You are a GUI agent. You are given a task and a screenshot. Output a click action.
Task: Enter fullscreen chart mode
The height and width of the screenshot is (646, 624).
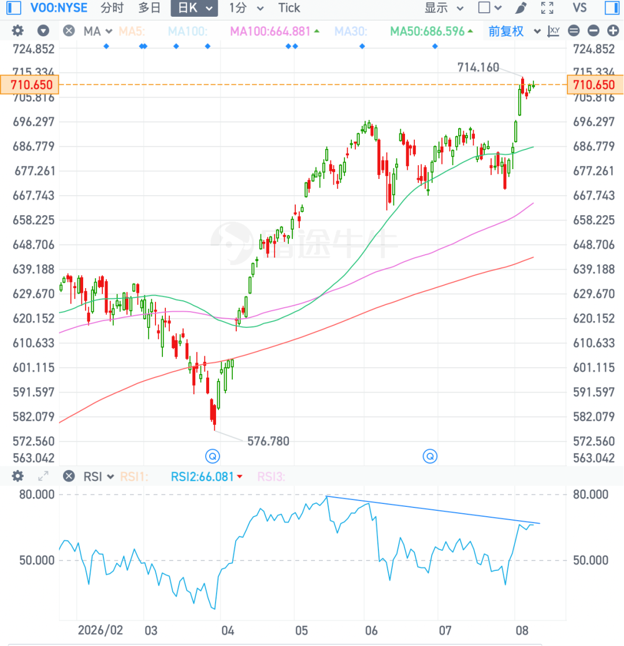point(547,8)
